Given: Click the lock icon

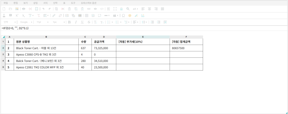Looking at the screenshot, I should tap(121, 9).
